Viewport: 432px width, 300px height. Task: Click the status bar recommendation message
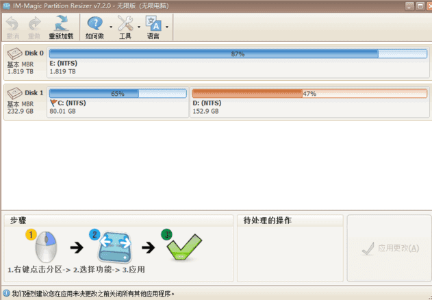(93, 294)
